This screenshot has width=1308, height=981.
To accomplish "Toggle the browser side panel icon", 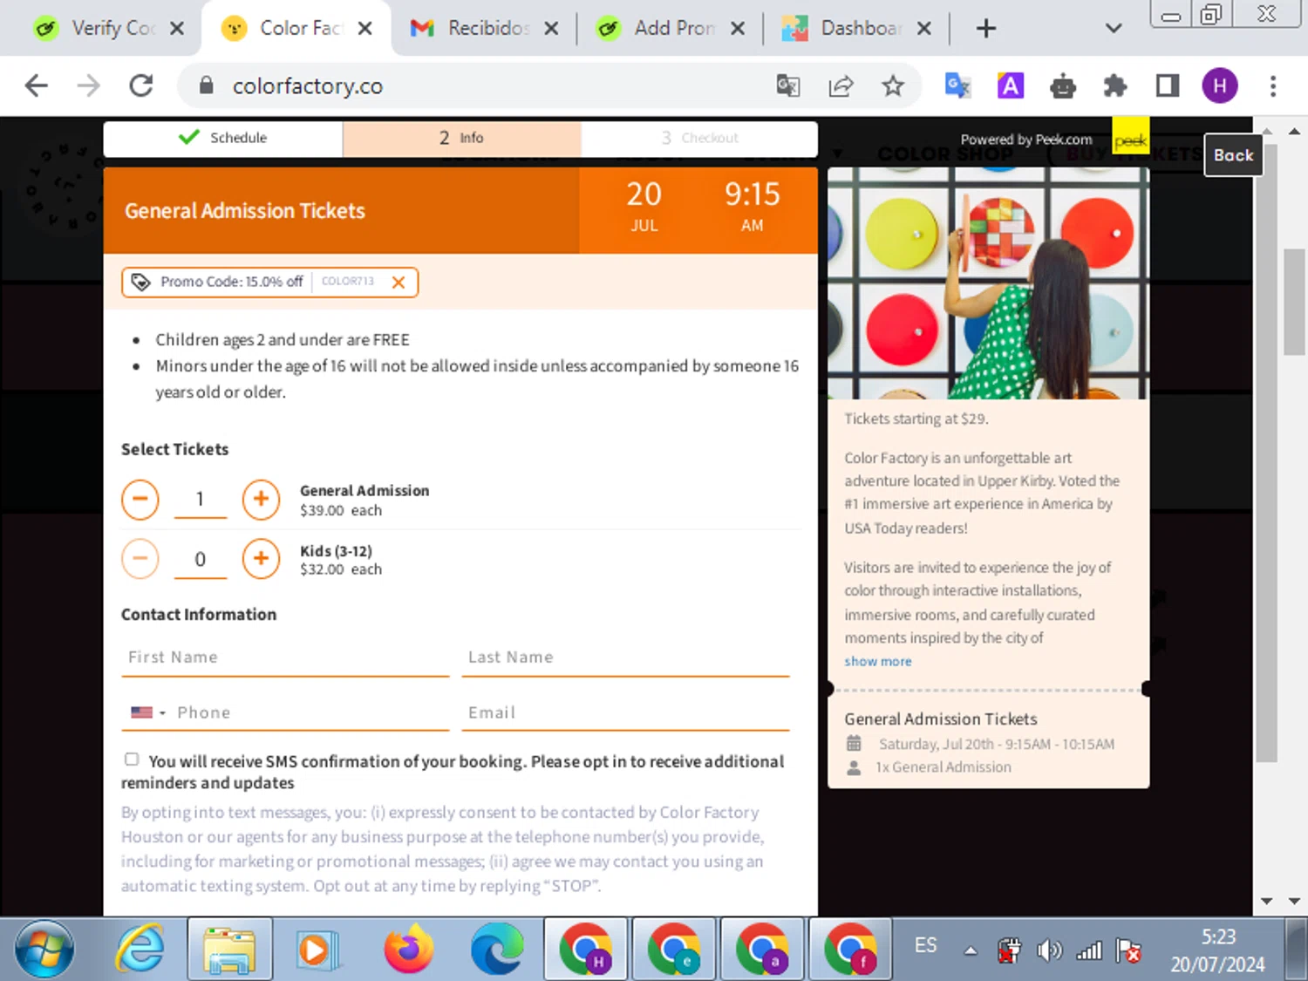I will pyautogui.click(x=1167, y=85).
